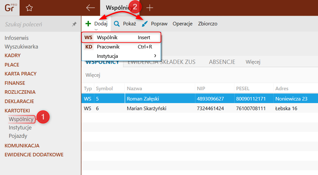
Task: Open a new tab with plus icon
Action: tap(150, 8)
